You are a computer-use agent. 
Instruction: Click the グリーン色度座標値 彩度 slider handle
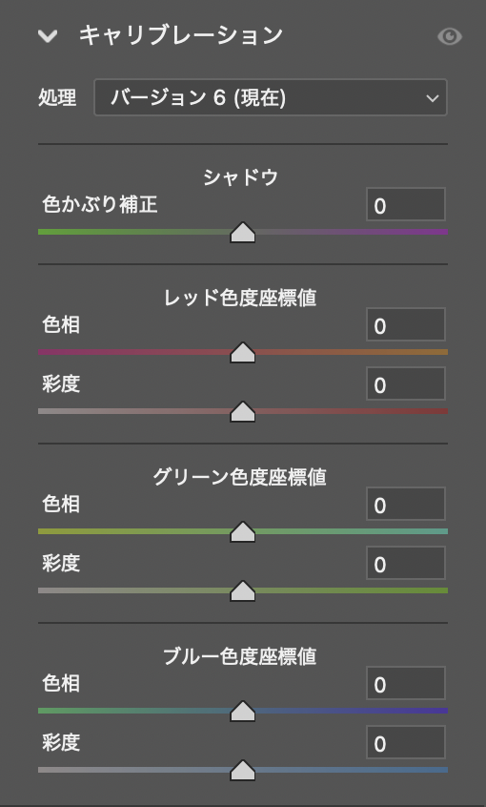pos(243,590)
